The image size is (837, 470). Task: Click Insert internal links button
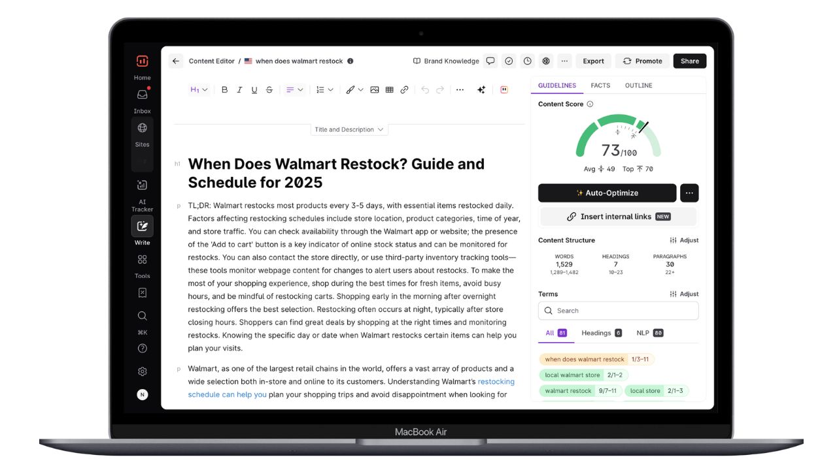[x=618, y=217]
